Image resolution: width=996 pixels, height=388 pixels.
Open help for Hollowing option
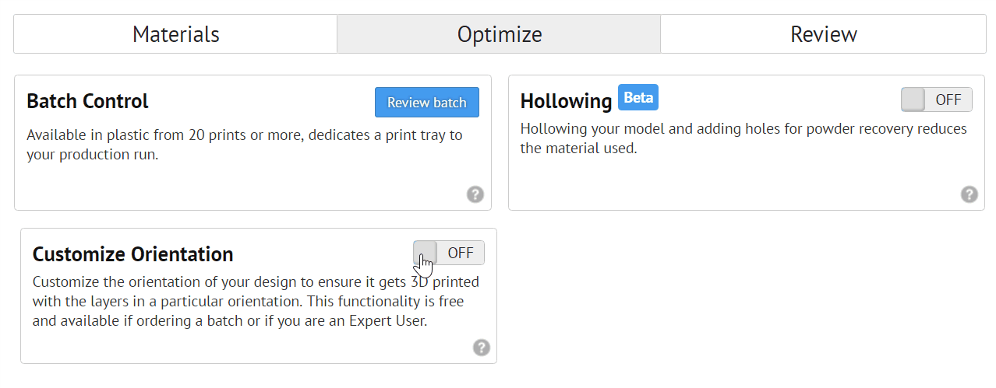[969, 194]
